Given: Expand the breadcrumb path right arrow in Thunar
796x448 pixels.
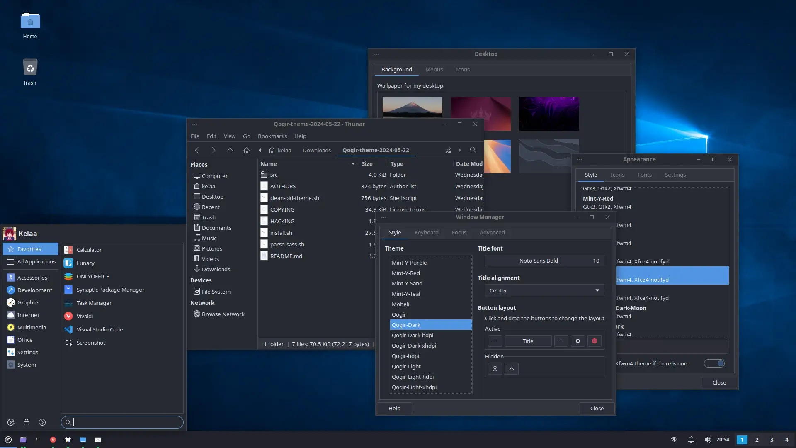Looking at the screenshot, I should point(460,150).
